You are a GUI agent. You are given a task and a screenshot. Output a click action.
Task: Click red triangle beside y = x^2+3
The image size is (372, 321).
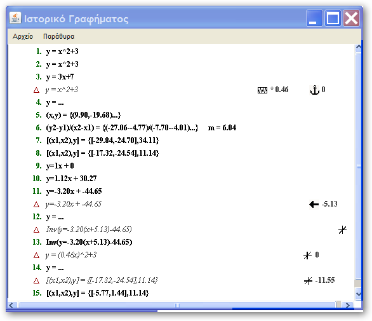pyautogui.click(x=36, y=90)
